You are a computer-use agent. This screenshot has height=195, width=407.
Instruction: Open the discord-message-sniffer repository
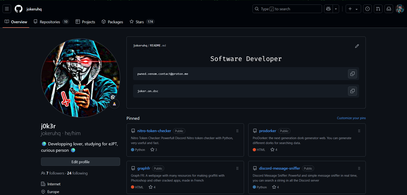[279, 168]
